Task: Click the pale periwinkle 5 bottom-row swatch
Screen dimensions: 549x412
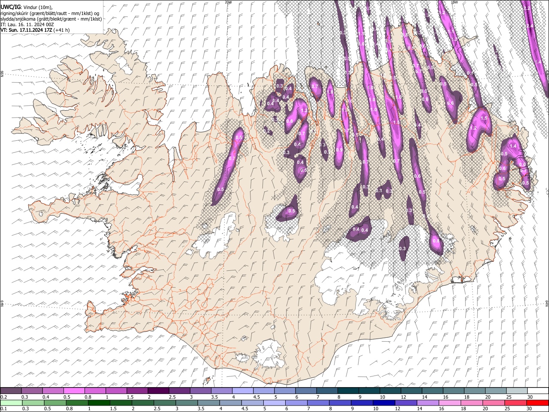Action: [x=274, y=403]
